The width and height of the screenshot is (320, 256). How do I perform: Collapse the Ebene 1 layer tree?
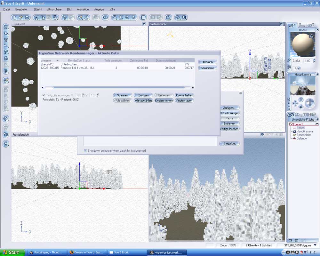(291, 124)
